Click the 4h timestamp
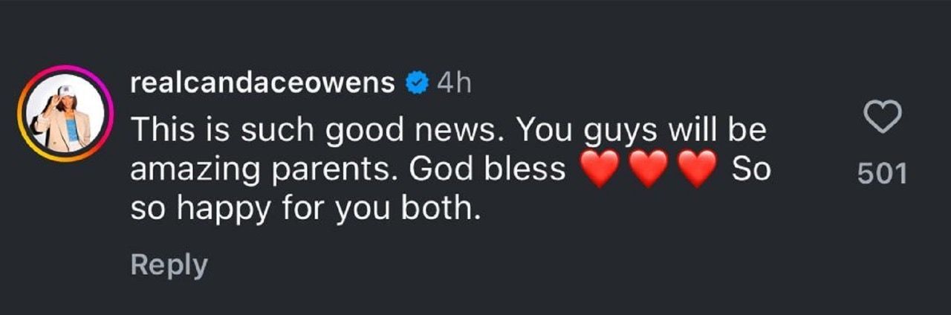Image resolution: width=951 pixels, height=315 pixels. coord(453,84)
